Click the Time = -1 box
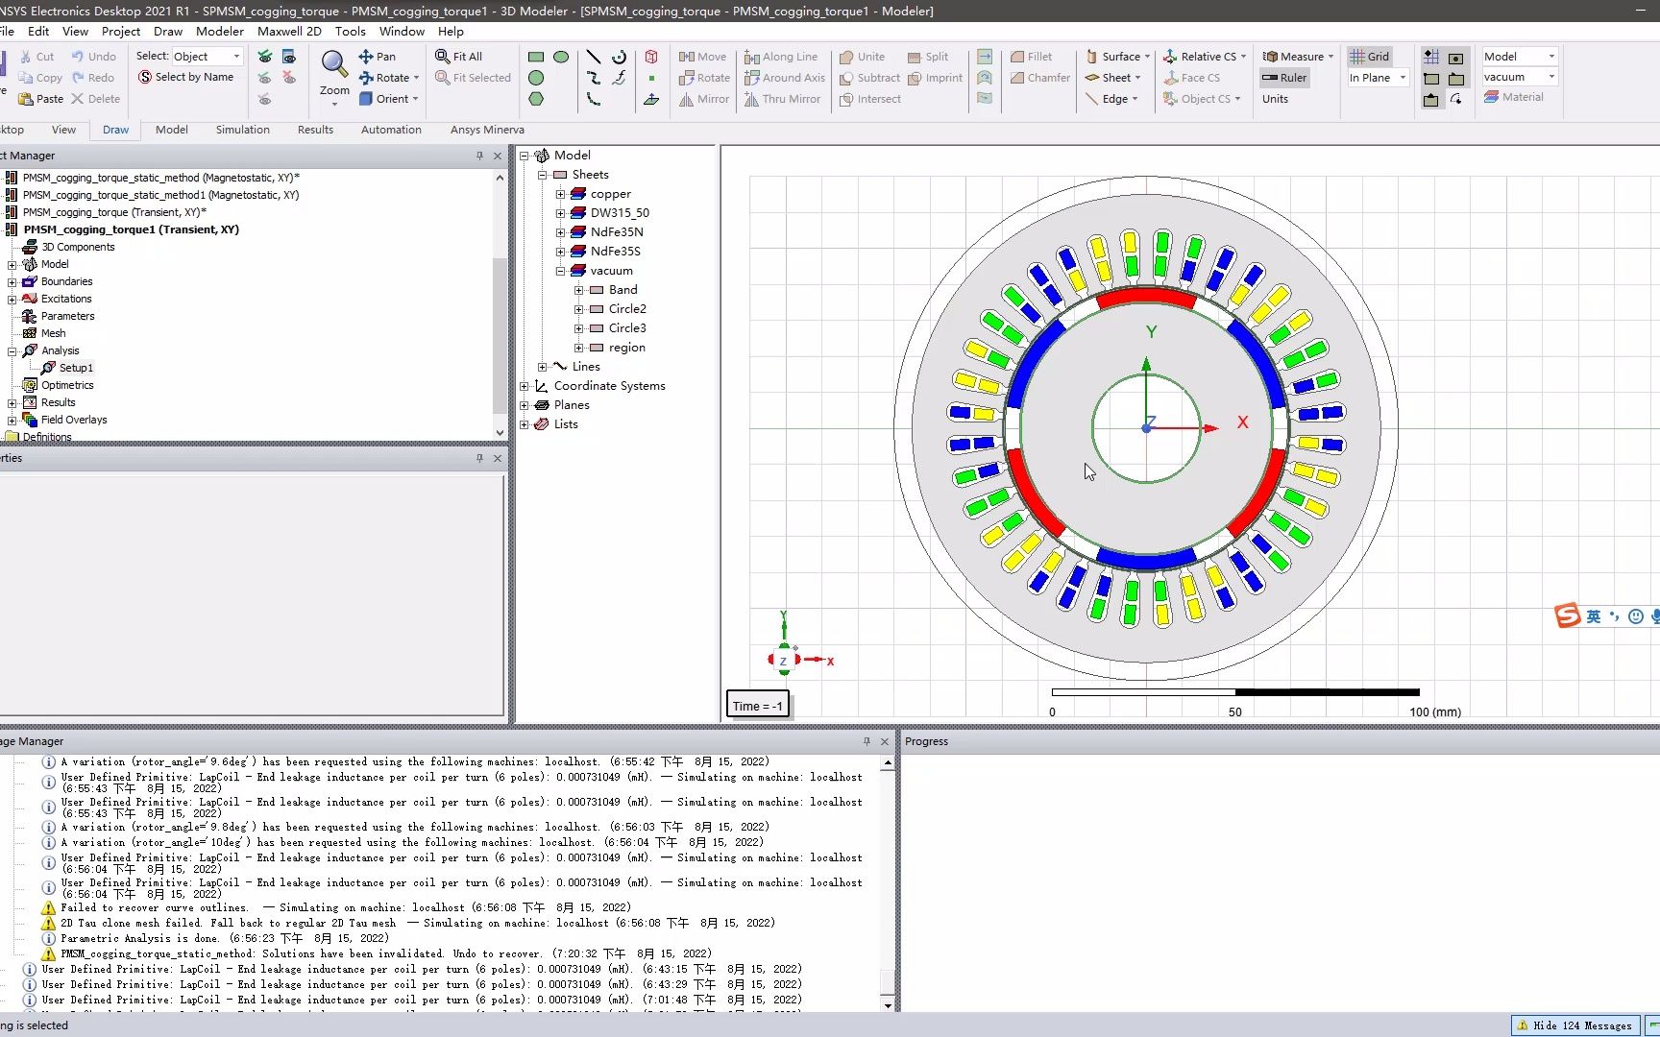This screenshot has height=1037, width=1660. pos(758,706)
